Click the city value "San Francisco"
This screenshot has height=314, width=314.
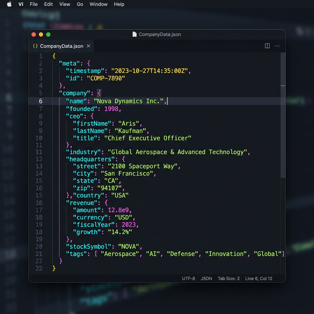127,173
